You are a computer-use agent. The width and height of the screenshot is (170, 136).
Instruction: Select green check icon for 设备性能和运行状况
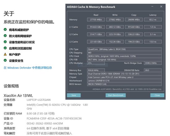[x=5, y=42]
